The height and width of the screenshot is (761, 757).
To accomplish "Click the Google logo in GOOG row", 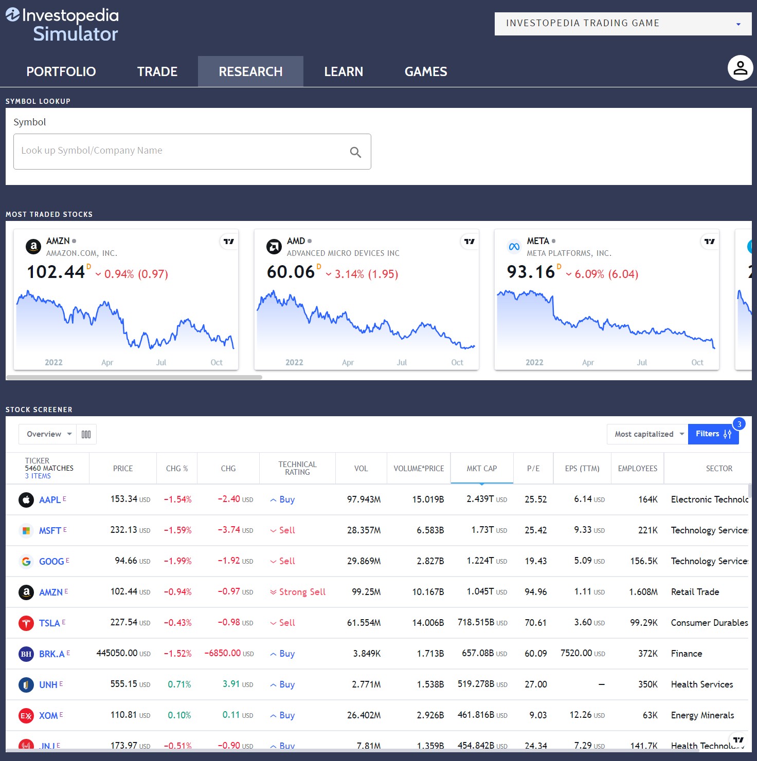I will tap(26, 561).
